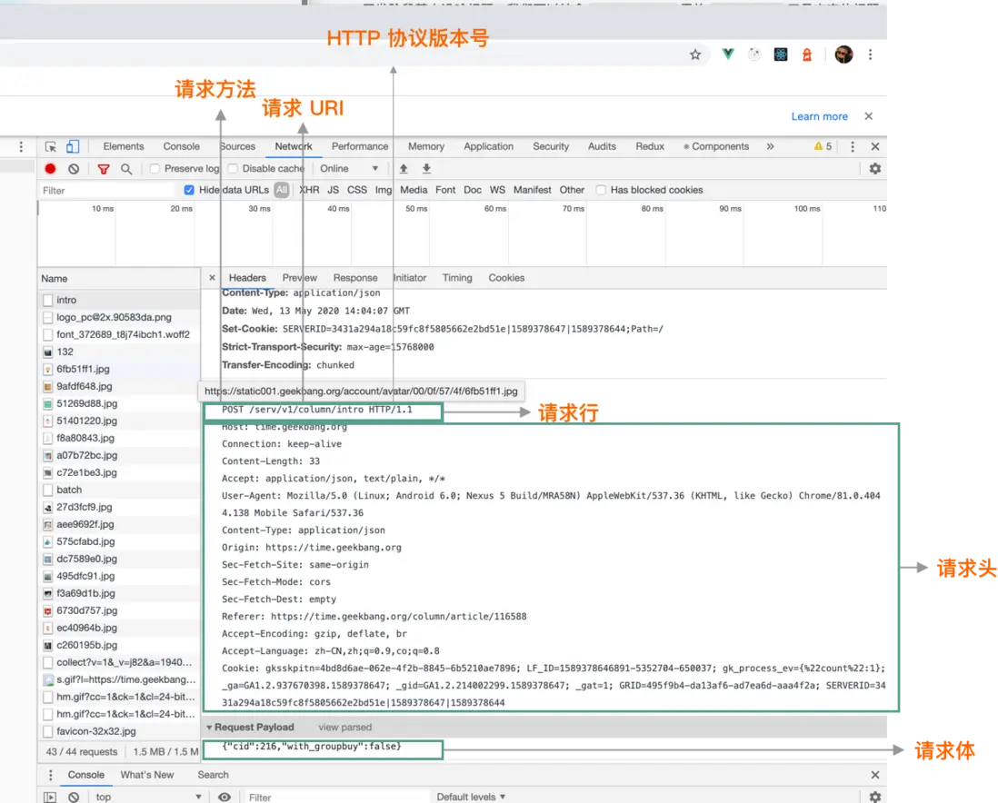
Task: Clear console icon in drawer
Action: [74, 797]
